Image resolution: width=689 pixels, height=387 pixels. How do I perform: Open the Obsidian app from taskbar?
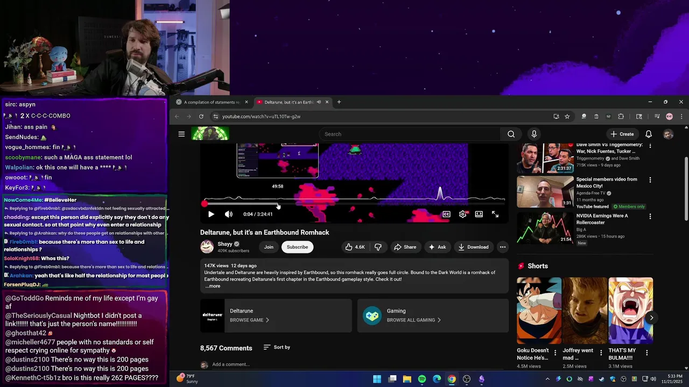482,379
